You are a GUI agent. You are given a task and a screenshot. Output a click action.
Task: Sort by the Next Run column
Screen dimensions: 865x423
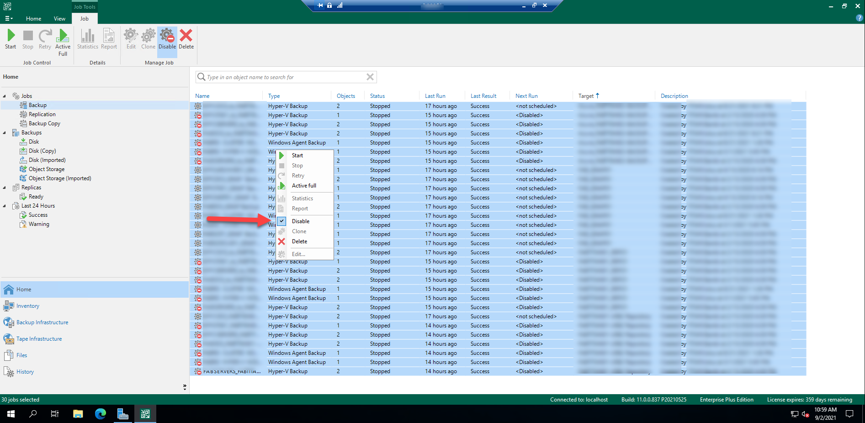[x=526, y=96]
